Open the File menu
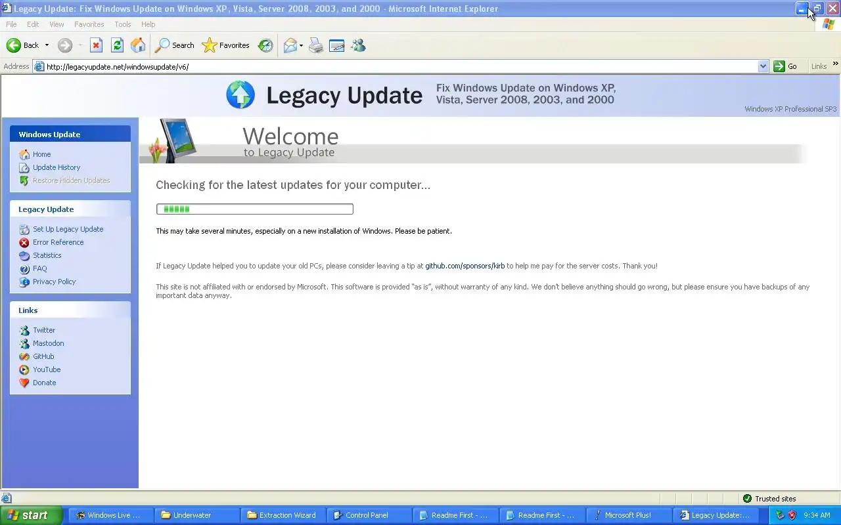The width and height of the screenshot is (841, 525). pos(11,24)
